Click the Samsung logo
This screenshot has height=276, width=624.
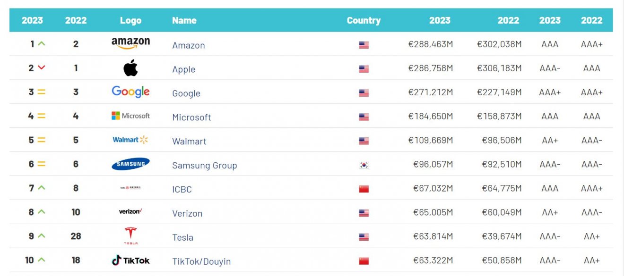click(x=130, y=164)
